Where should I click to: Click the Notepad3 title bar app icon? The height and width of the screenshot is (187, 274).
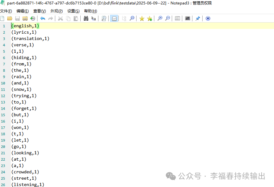[3, 3]
